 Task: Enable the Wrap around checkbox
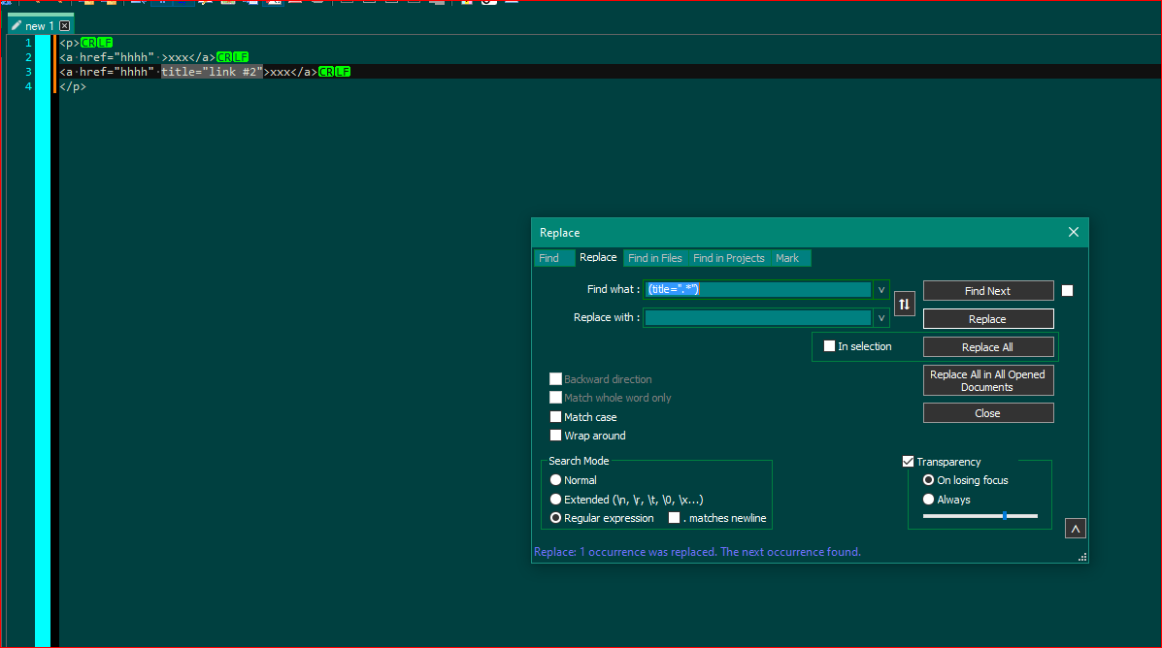click(x=555, y=436)
